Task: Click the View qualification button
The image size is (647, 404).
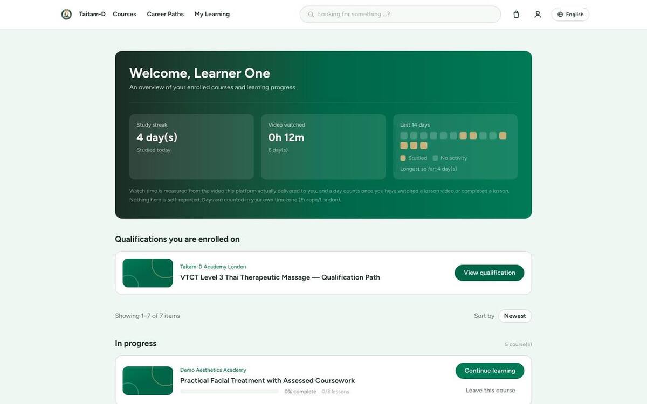Action: (490, 273)
